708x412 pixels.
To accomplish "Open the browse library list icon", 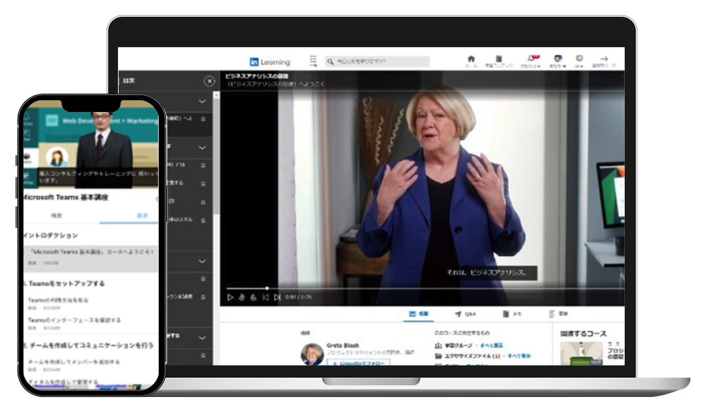I will 313,61.
